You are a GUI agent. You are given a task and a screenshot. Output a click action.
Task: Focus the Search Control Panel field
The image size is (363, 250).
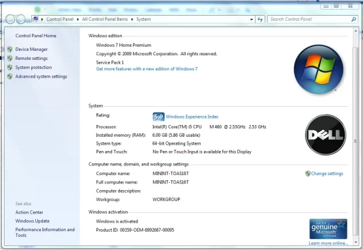(310, 19)
